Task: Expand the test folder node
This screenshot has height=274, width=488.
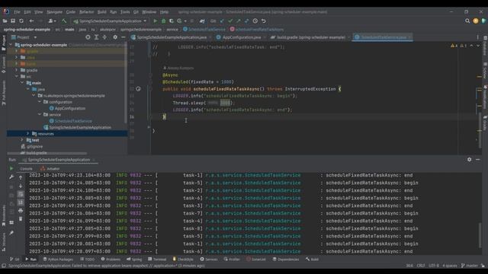Action: (22, 140)
